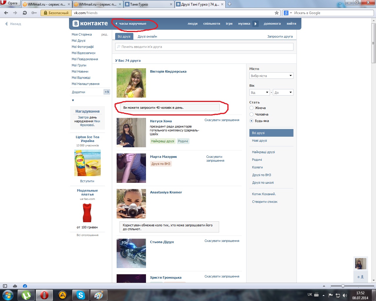Reload the page with refresh icon
Image resolution: width=376 pixels, height=301 pixels.
click(x=25, y=13)
